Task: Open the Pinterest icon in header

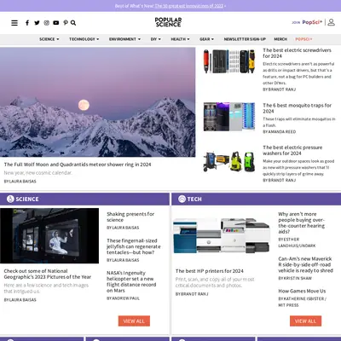Action: point(66,23)
